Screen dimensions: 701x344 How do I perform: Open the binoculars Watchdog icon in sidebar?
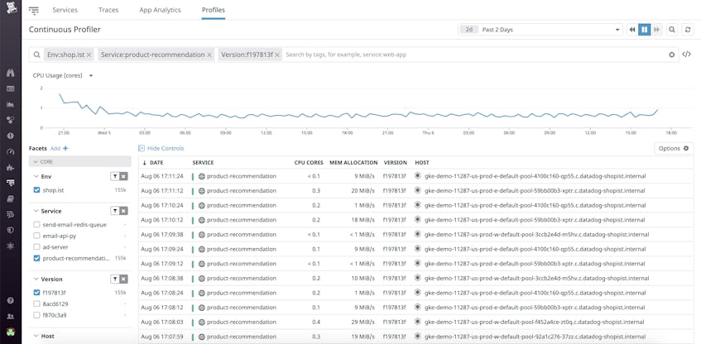(11, 74)
